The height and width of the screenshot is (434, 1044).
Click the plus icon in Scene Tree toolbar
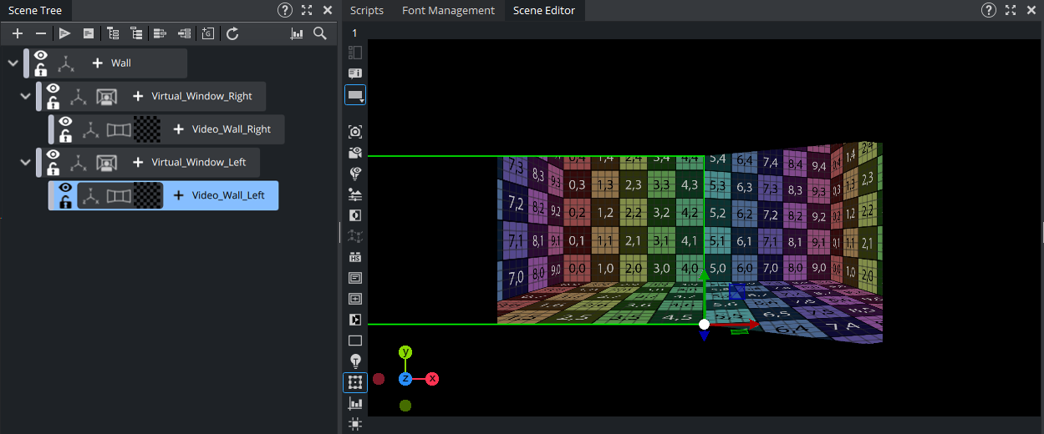(x=18, y=33)
